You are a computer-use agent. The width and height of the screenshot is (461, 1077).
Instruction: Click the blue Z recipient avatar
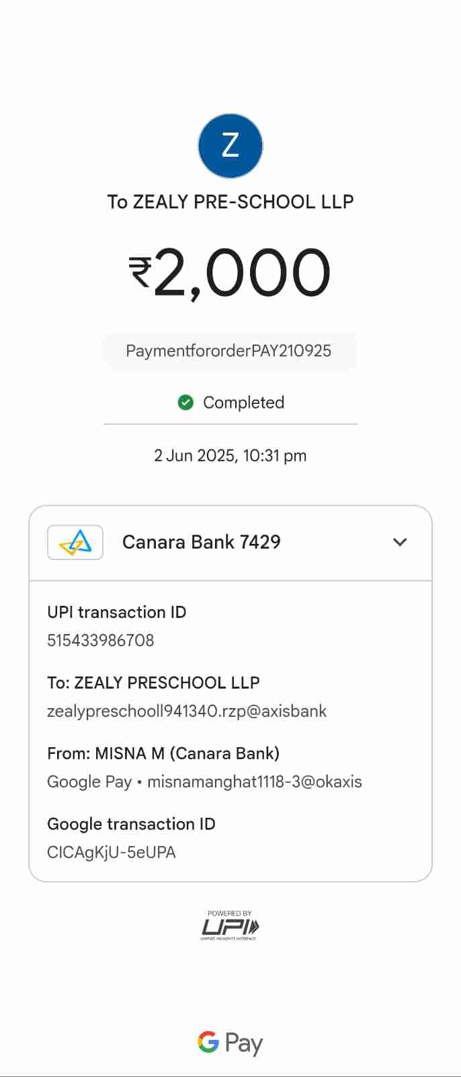(230, 145)
